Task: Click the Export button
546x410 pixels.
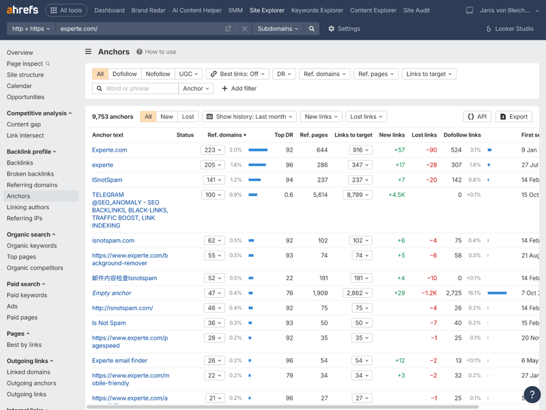Action: click(x=513, y=117)
